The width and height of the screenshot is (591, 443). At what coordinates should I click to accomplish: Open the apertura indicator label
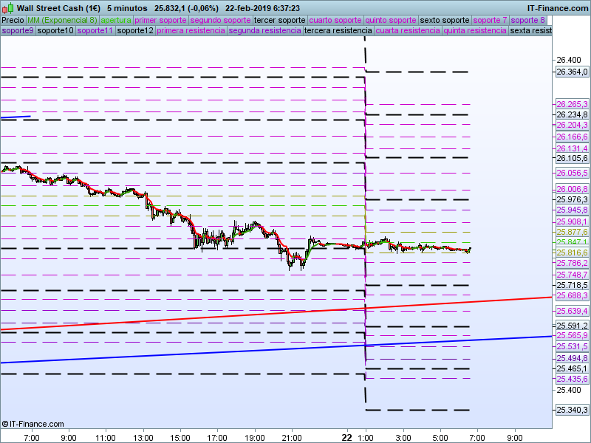point(116,21)
